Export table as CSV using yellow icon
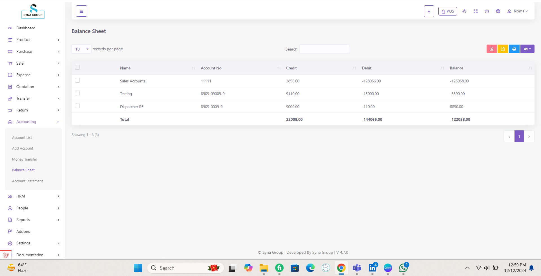Screen dimensions: 541x276 click(503, 49)
